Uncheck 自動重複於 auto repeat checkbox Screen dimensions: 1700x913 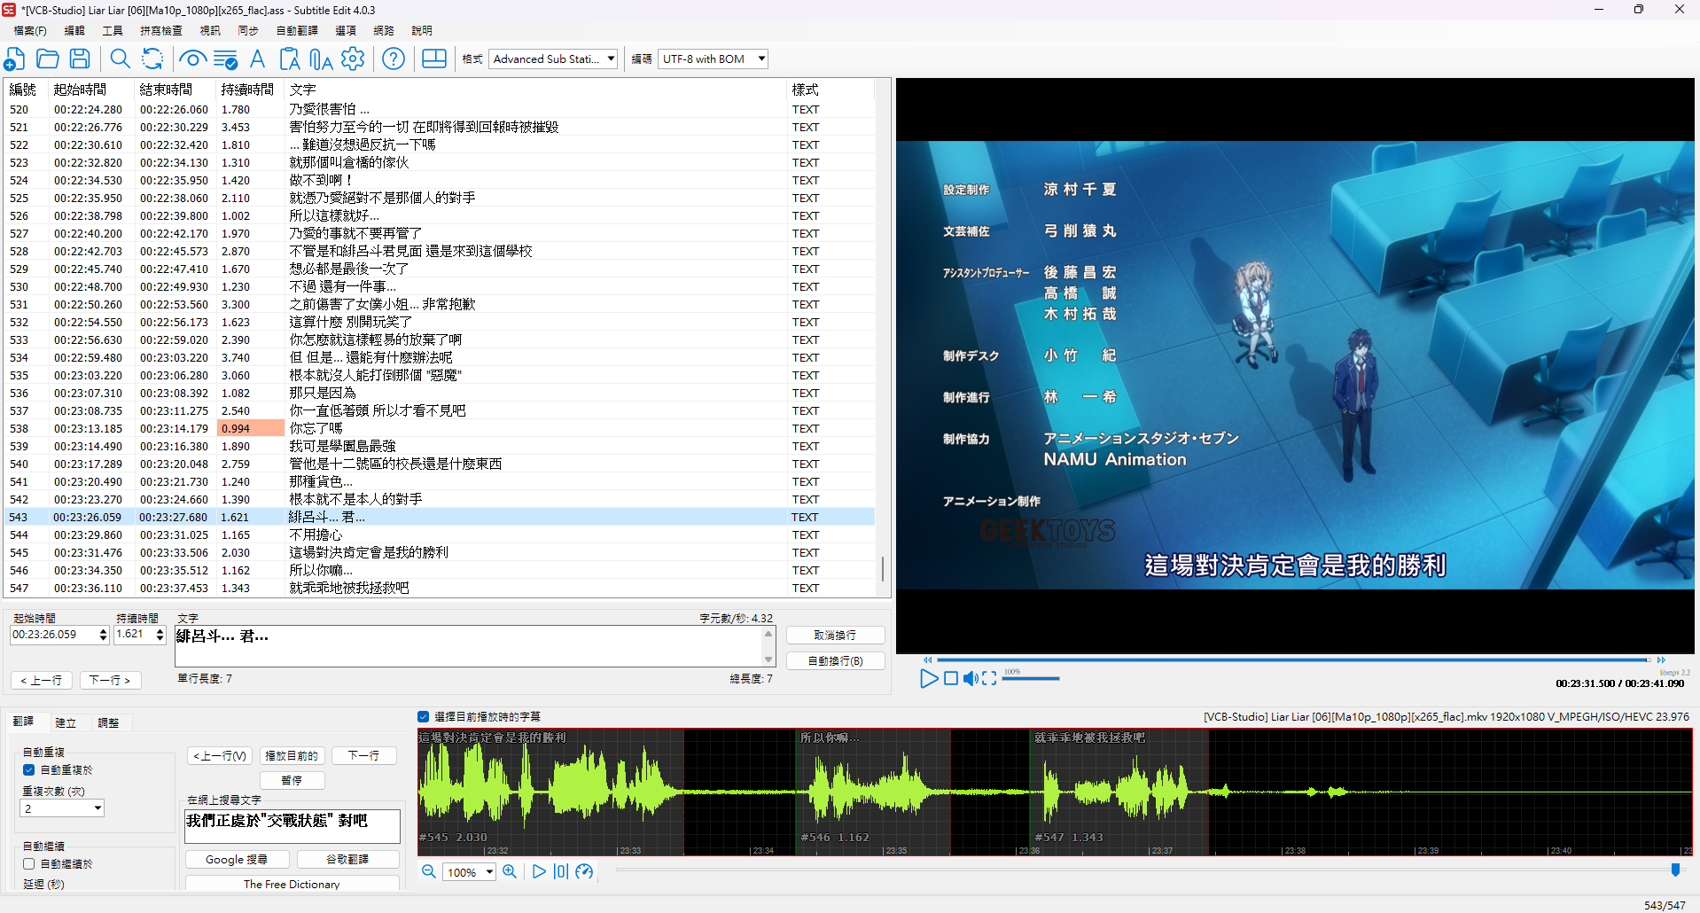29,770
